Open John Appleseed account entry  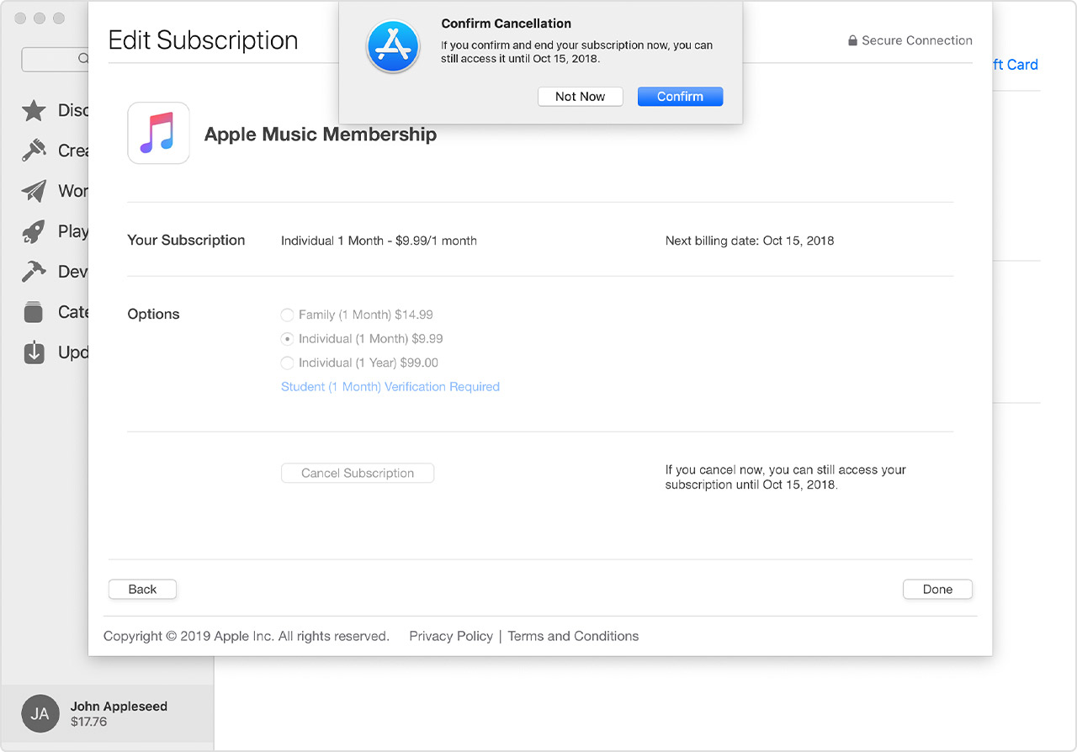107,714
